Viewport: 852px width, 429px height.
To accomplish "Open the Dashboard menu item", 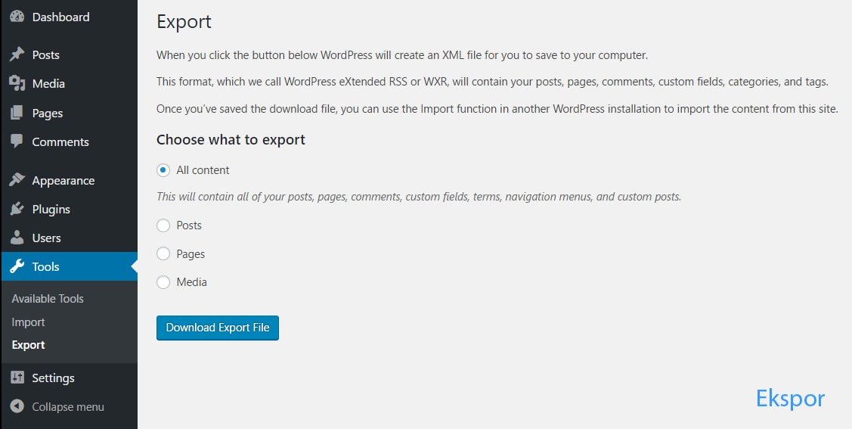I will point(69,17).
